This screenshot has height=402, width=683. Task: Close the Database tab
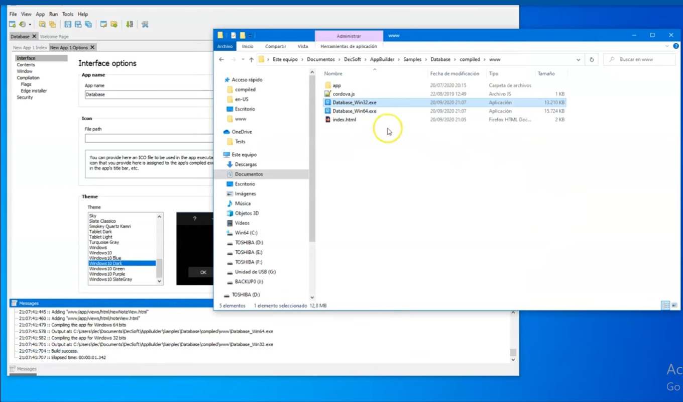tap(34, 36)
